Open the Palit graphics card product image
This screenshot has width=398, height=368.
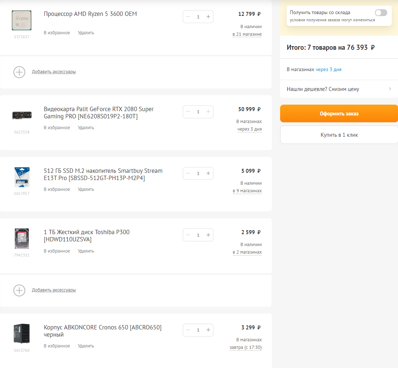pos(22,115)
